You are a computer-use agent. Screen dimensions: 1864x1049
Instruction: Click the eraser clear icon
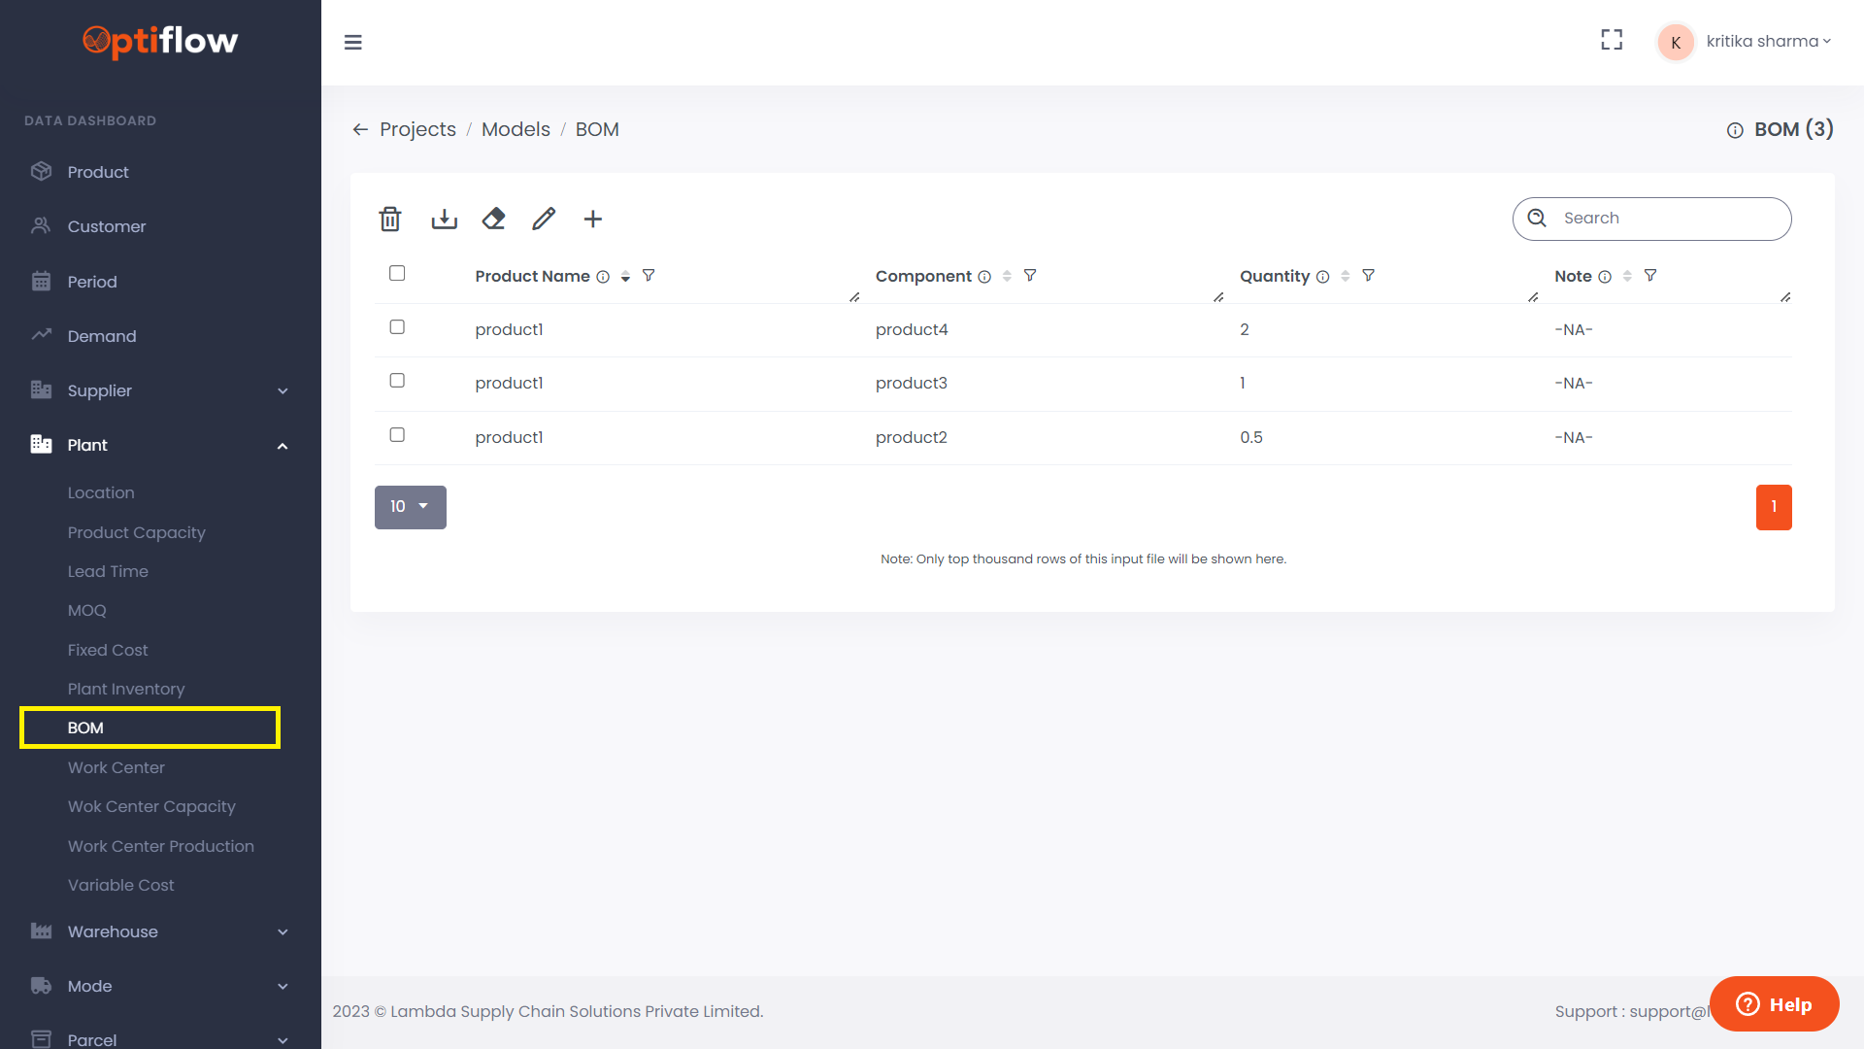(x=493, y=220)
